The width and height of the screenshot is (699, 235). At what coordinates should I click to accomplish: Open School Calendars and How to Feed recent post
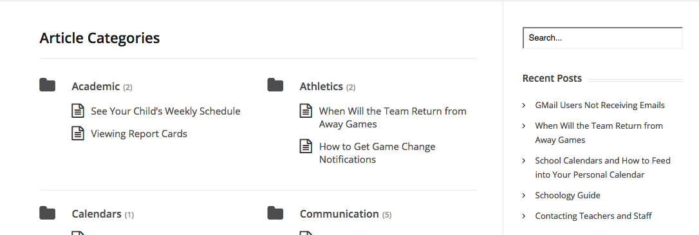tap(602, 167)
